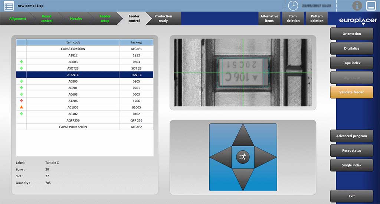Open the main menu list icon
Viewport: 380px width, 204px height.
pyautogui.click(x=9, y=6)
